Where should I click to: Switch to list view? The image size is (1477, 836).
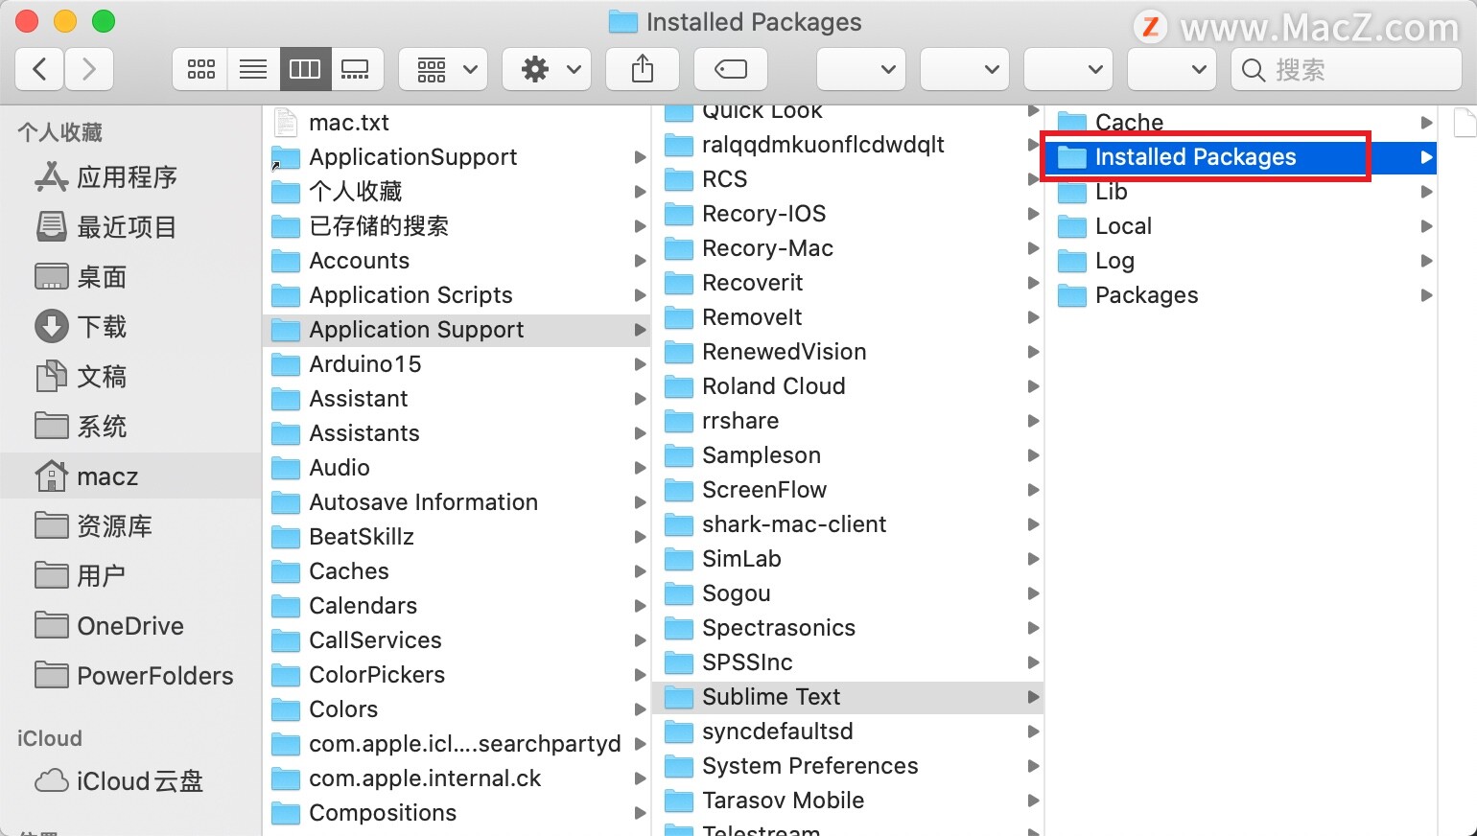click(253, 69)
